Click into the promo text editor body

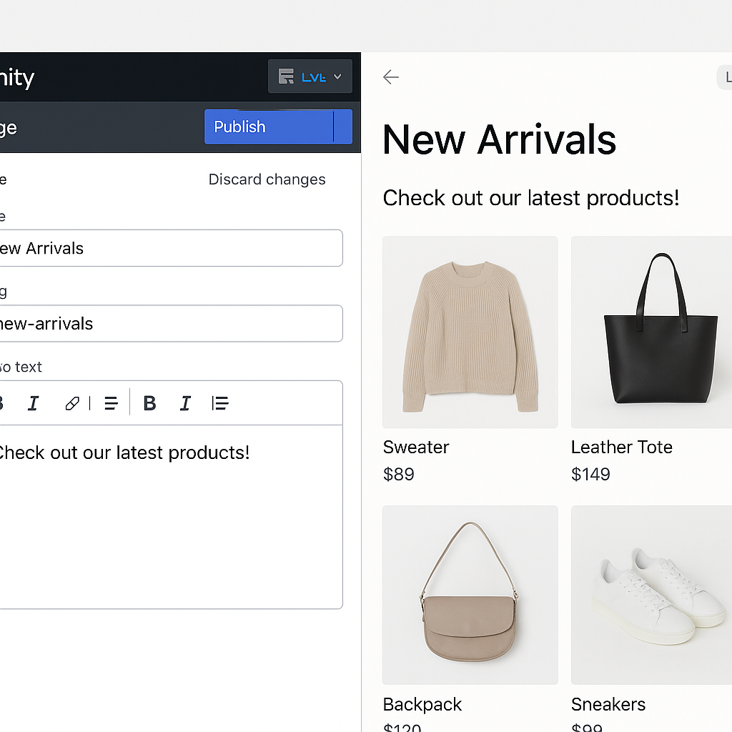coord(171,516)
